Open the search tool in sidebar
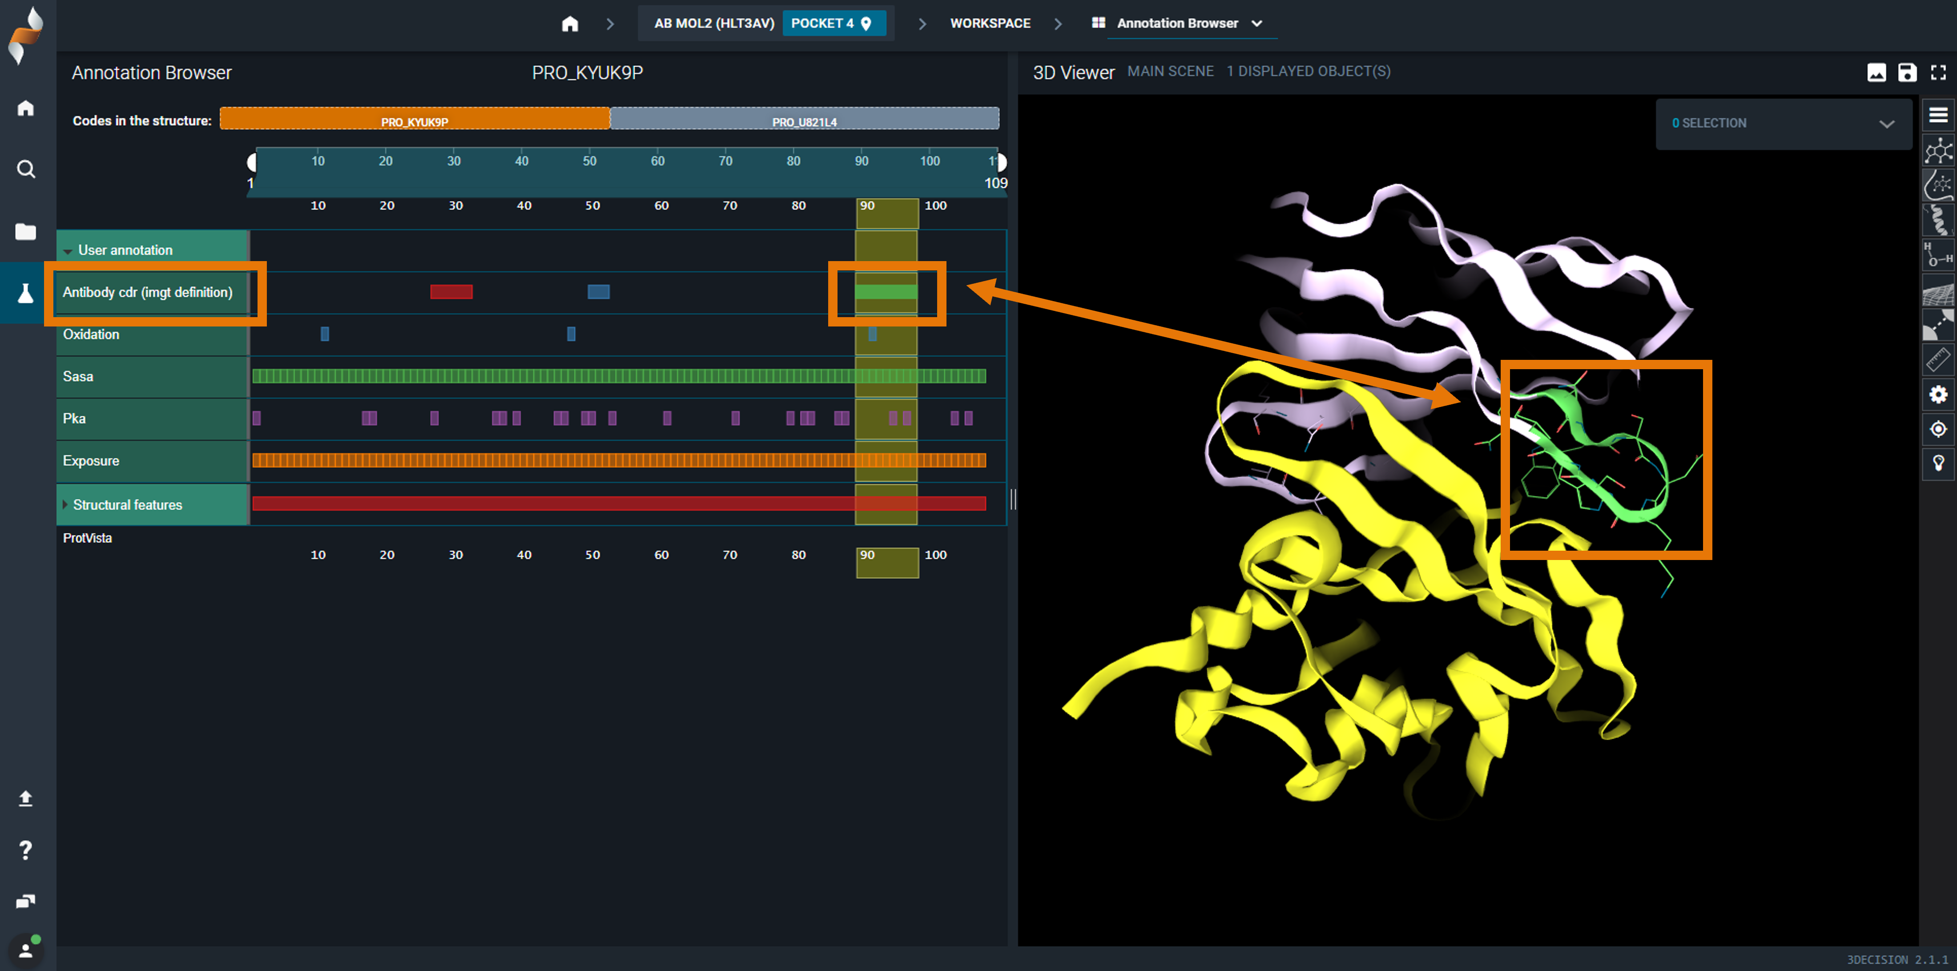Viewport: 1957px width, 971px height. pyautogui.click(x=26, y=169)
